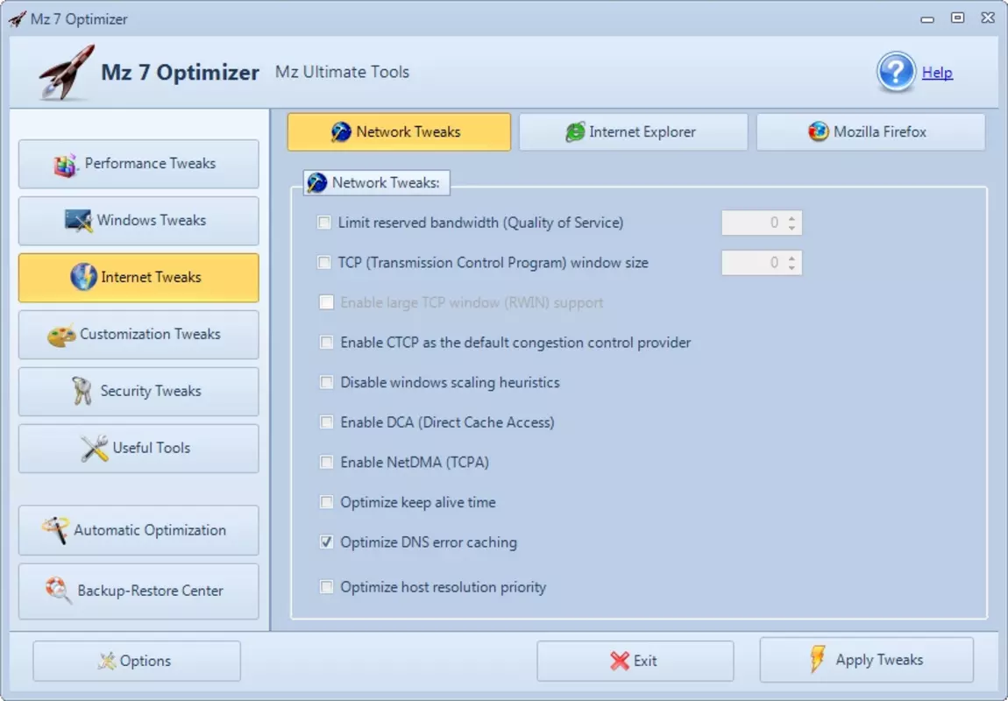Decrease TCP window size spinner value

click(792, 268)
